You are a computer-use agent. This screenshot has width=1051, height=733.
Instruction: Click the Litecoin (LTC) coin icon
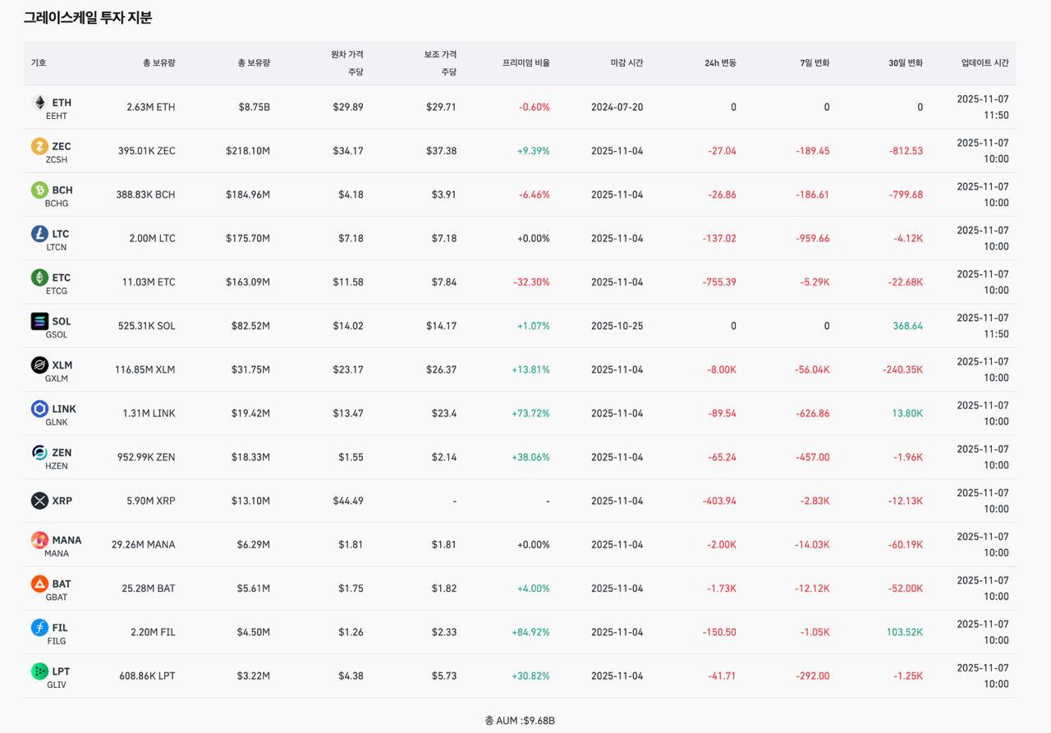pos(39,234)
